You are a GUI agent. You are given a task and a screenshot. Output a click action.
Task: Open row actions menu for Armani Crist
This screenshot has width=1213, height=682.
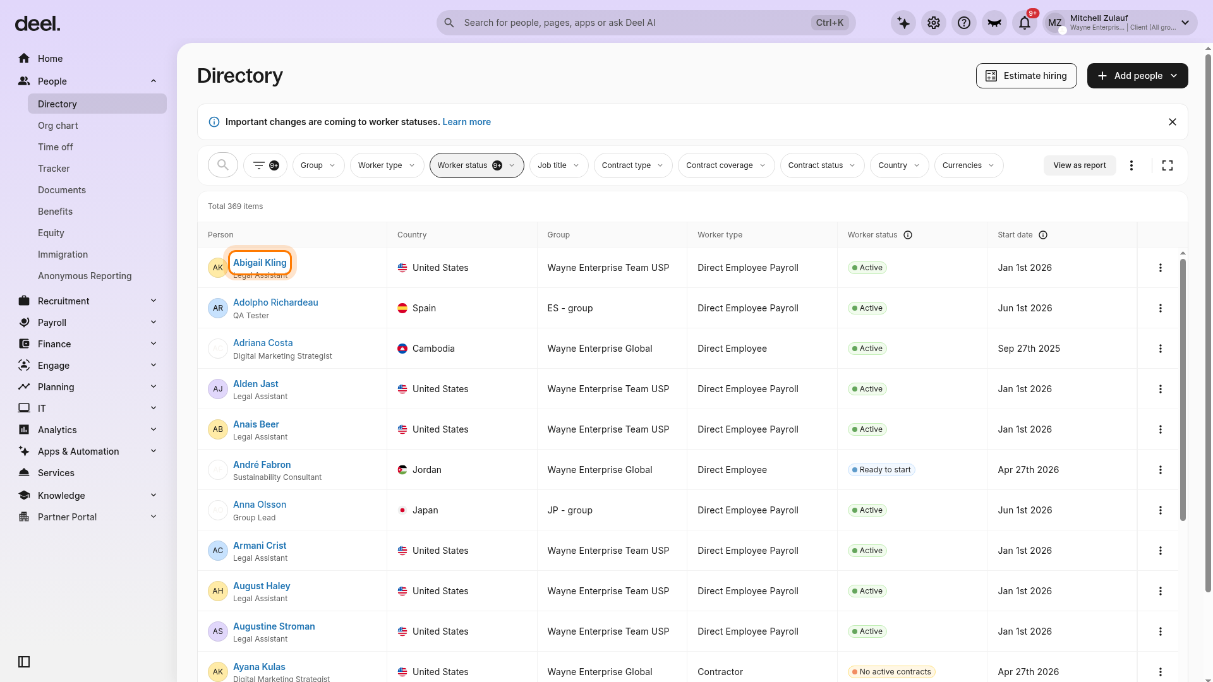tap(1161, 551)
